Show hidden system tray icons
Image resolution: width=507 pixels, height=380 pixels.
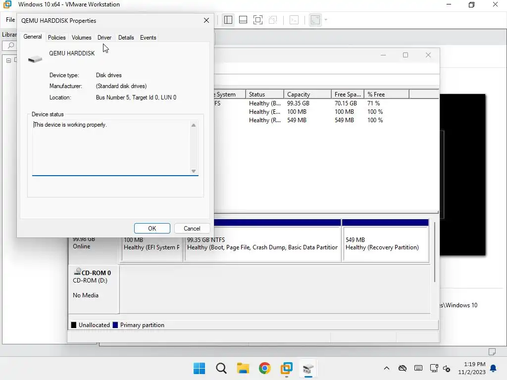(386, 368)
